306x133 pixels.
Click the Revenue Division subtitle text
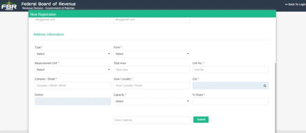pos(48,8)
